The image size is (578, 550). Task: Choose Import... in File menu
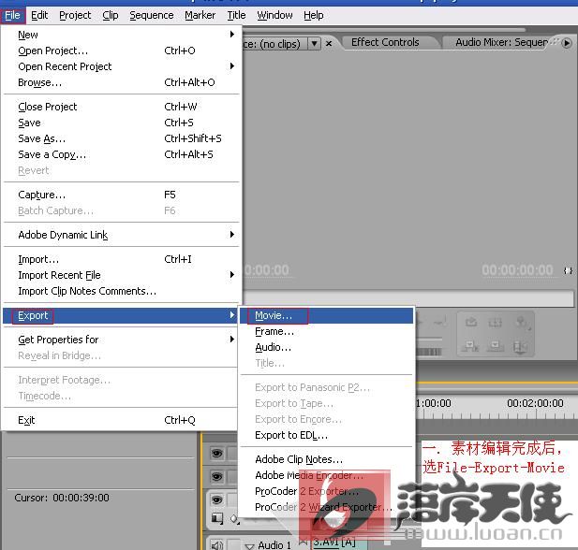point(121,259)
